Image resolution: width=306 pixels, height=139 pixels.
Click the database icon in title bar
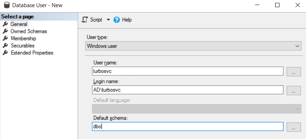click(x=6, y=5)
